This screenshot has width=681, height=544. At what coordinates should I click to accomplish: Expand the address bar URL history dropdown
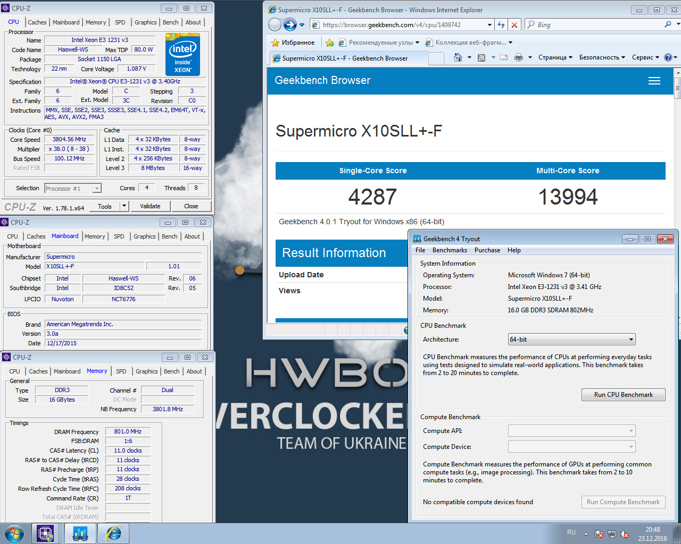(x=489, y=25)
